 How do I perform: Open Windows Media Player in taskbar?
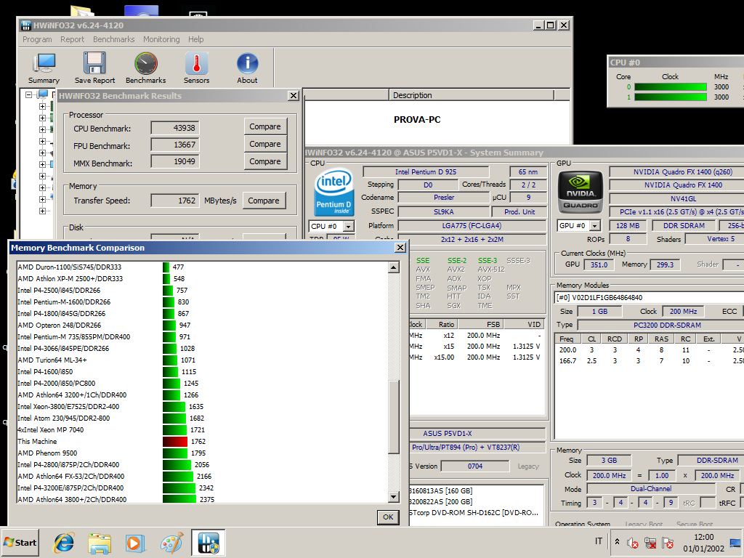point(135,542)
